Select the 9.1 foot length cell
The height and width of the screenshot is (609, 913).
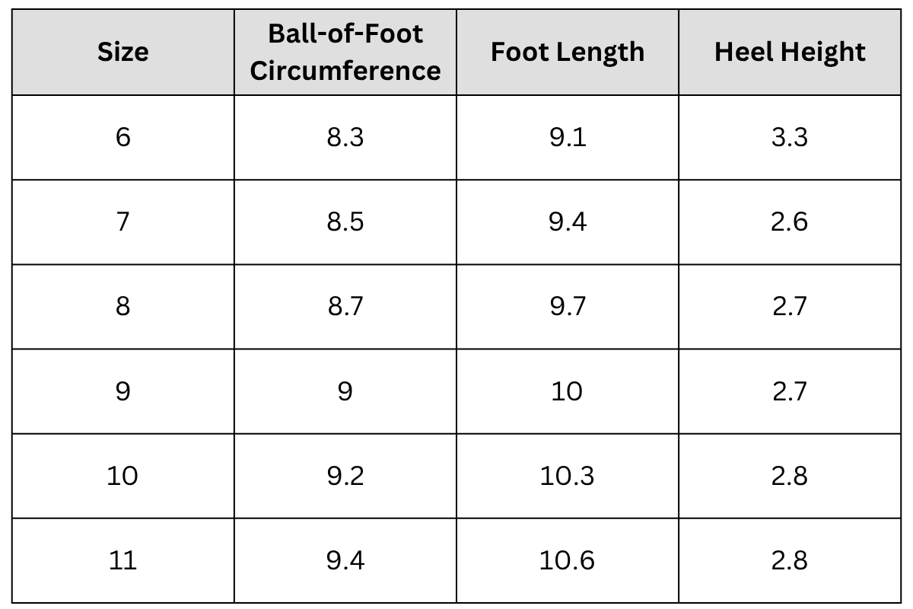click(x=568, y=138)
